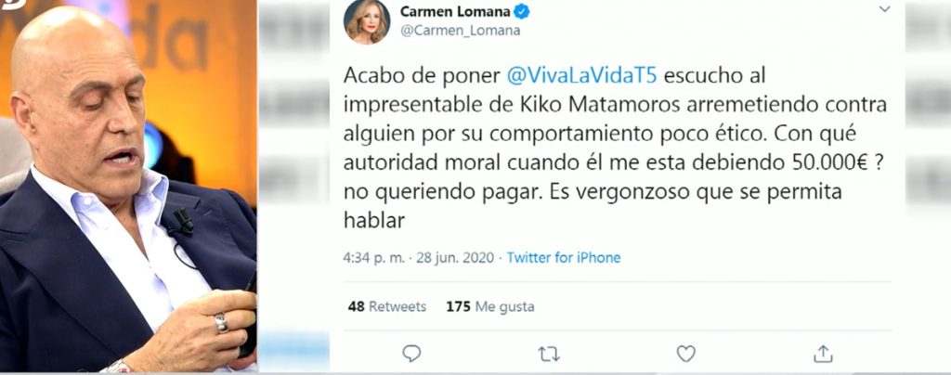Click the Carmen Lomana display name
Screen dimensions: 951x375
click(454, 11)
